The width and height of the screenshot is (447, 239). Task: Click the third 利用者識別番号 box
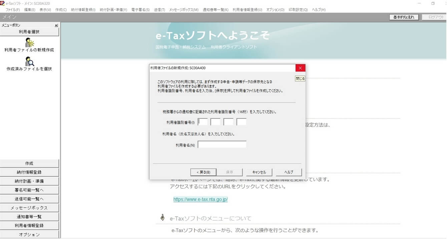coord(229,122)
